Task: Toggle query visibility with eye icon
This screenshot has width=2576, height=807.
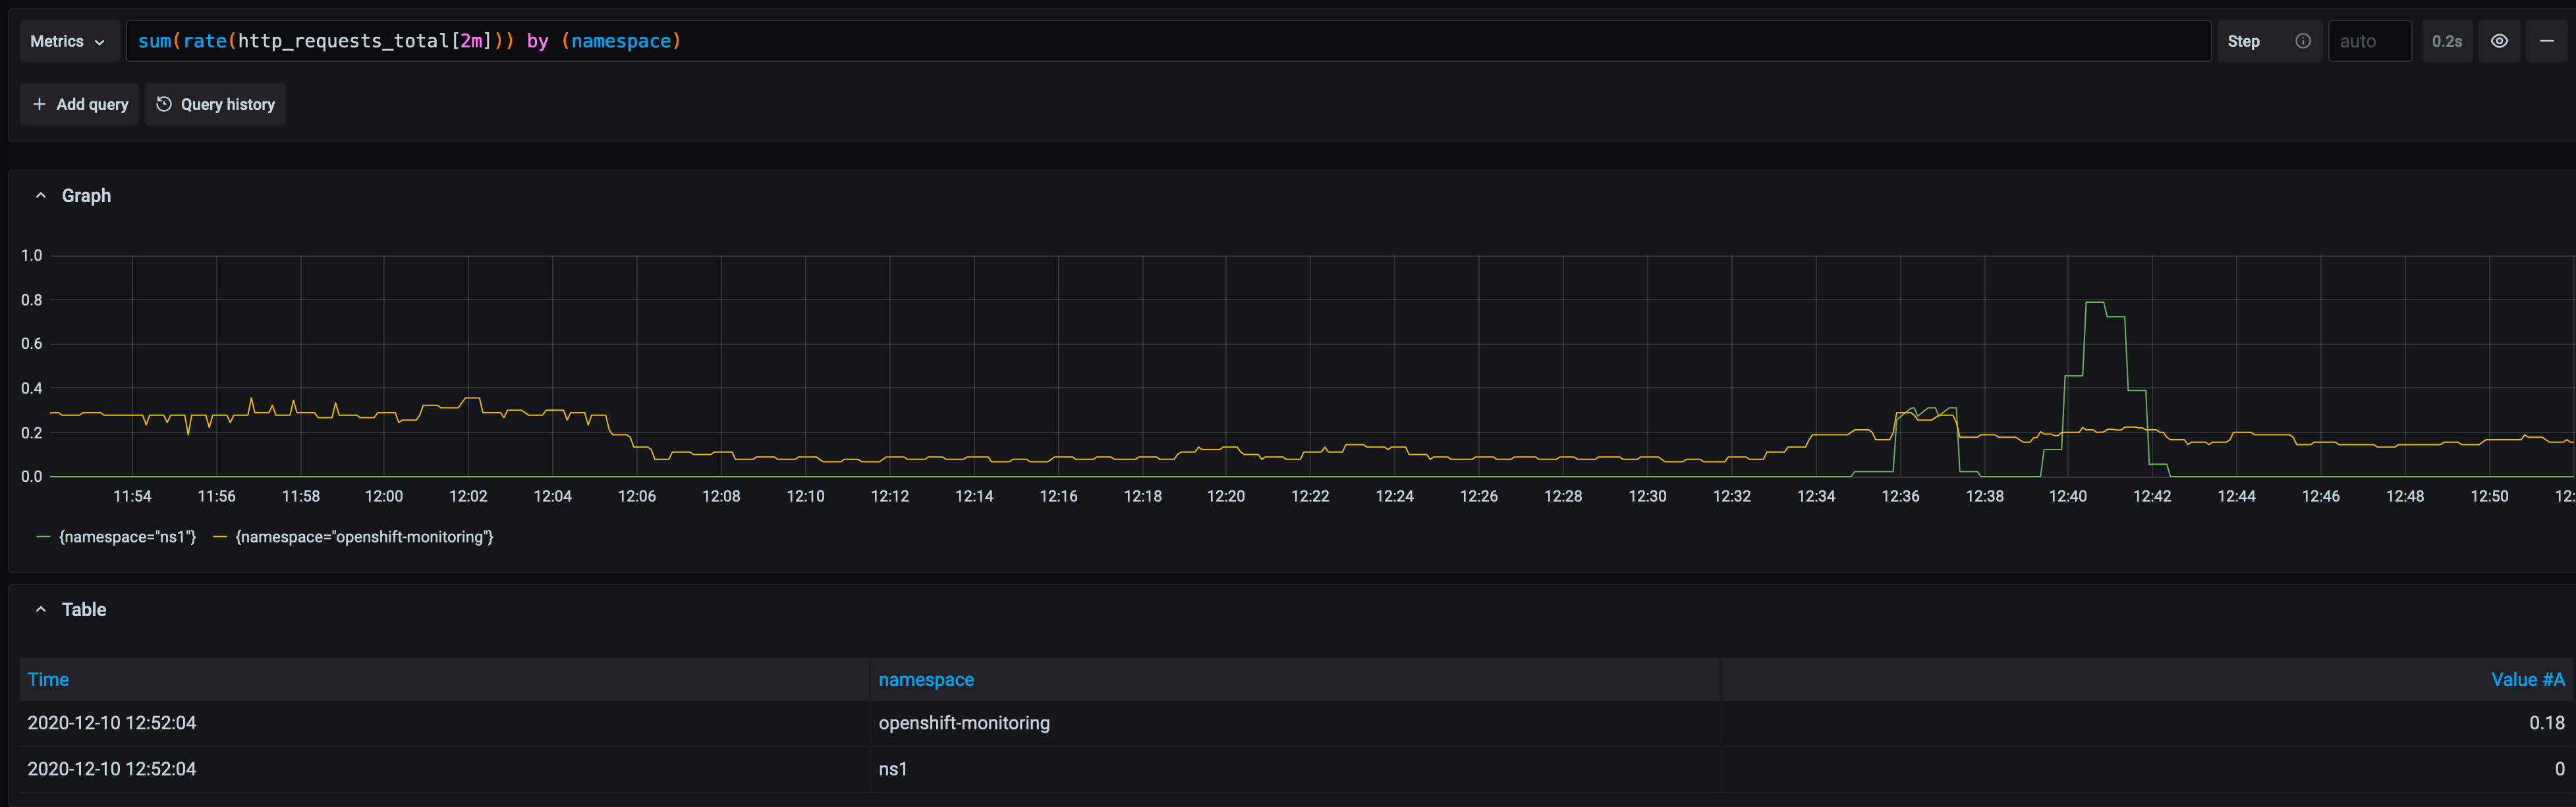Action: tap(2498, 41)
